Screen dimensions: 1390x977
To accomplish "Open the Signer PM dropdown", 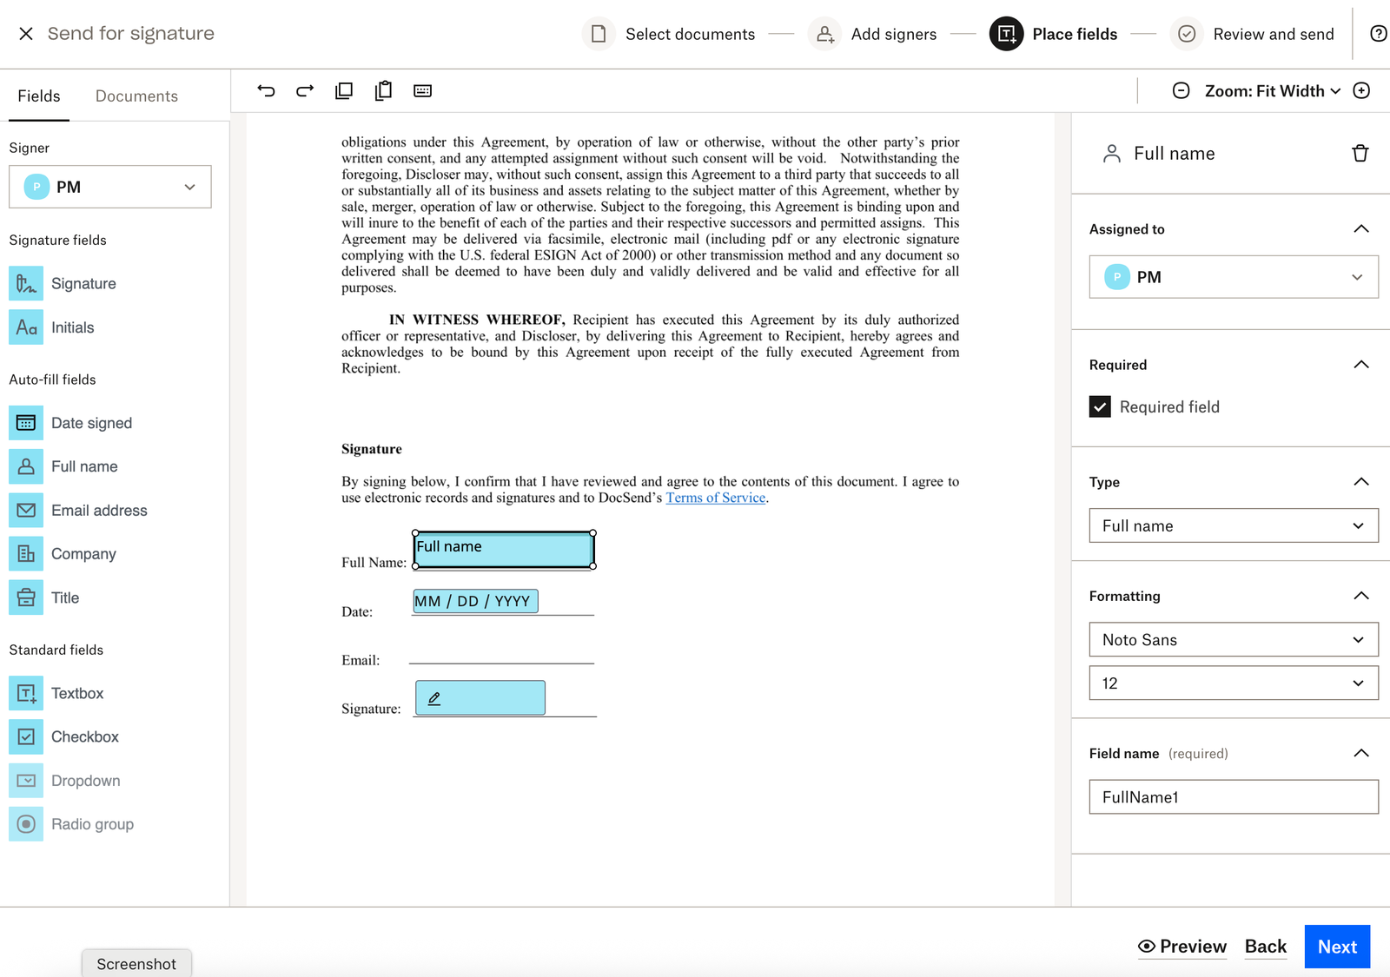I will [x=110, y=188].
